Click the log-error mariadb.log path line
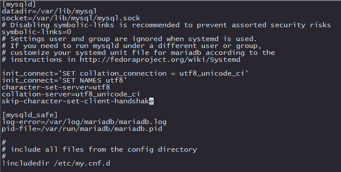Viewport: 341px width, 172px height. pos(84,122)
